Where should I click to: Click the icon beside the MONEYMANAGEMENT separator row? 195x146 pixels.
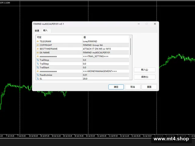(x=38, y=71)
